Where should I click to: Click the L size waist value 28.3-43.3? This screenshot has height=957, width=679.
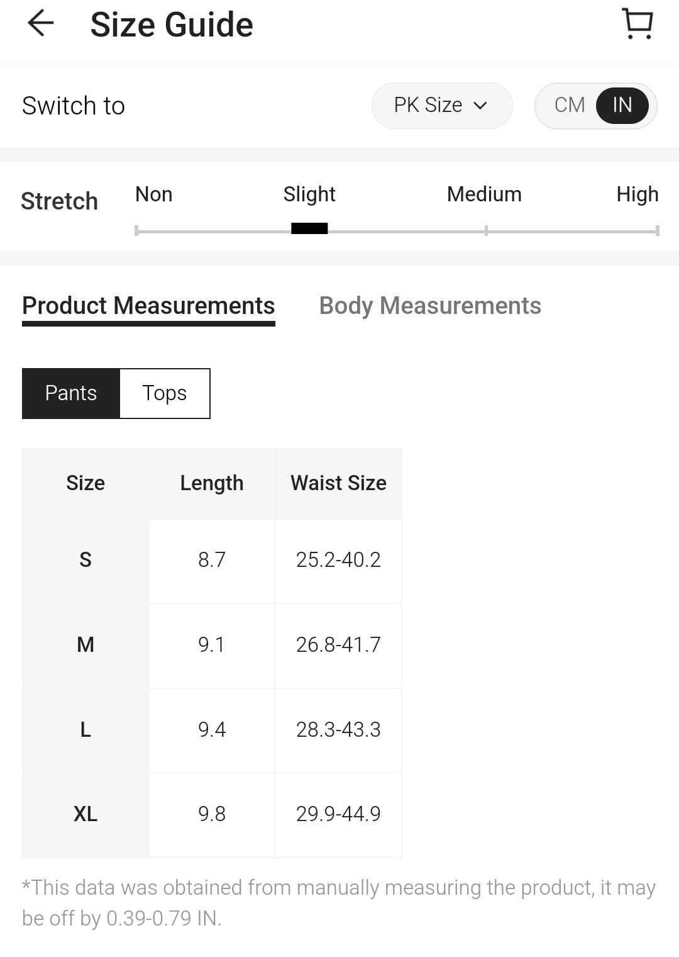(338, 730)
